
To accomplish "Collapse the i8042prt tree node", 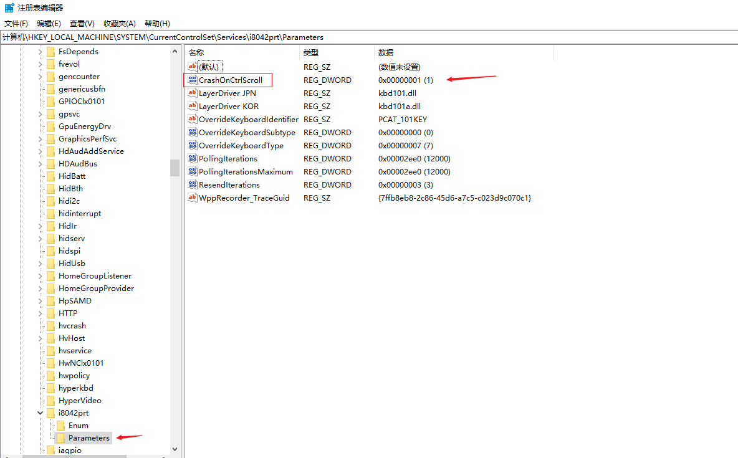I will click(41, 413).
